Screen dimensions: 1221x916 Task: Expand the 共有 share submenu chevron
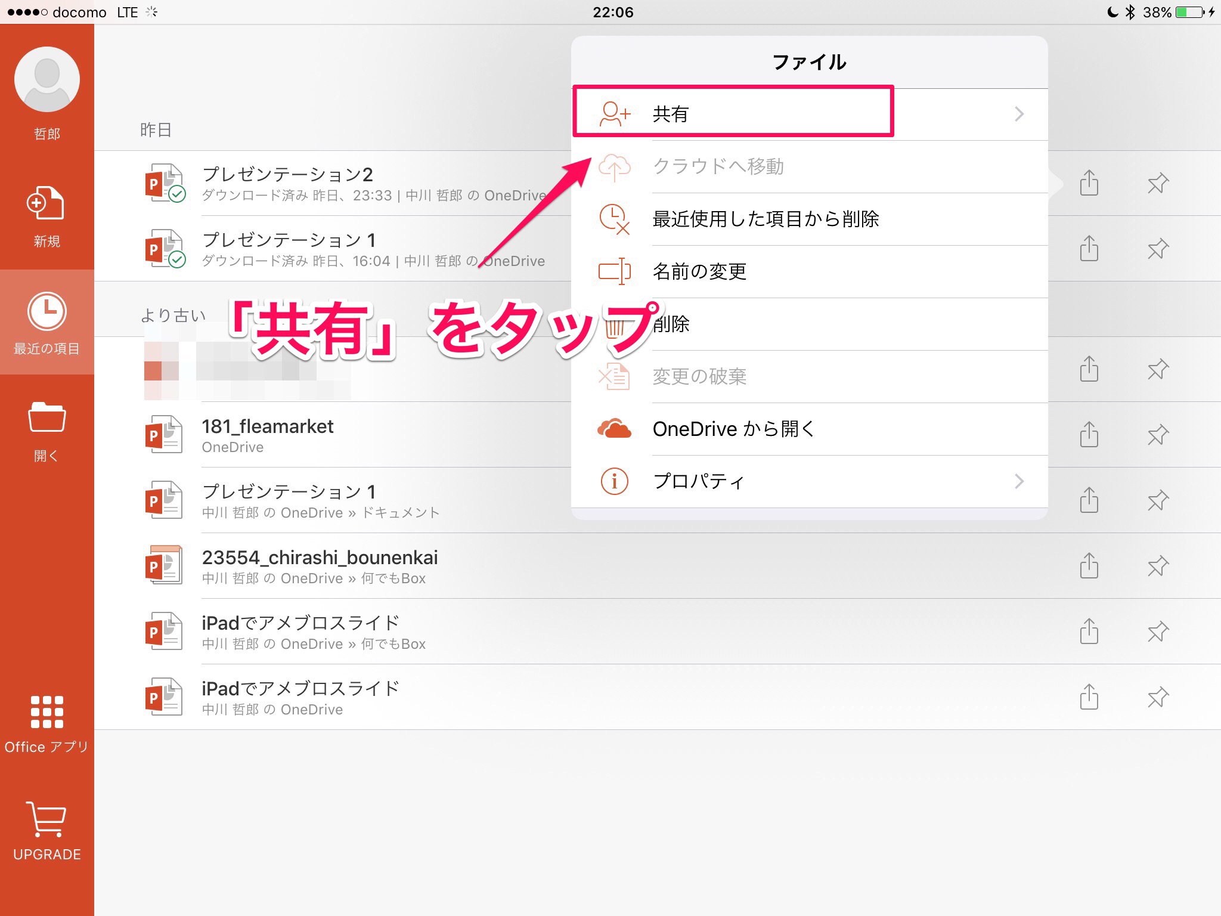click(x=1019, y=114)
